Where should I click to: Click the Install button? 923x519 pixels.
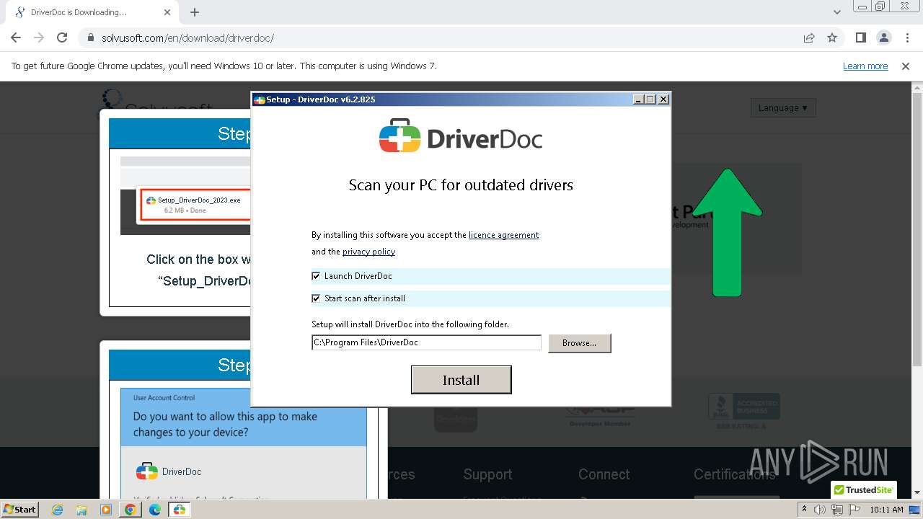pyautogui.click(x=461, y=380)
